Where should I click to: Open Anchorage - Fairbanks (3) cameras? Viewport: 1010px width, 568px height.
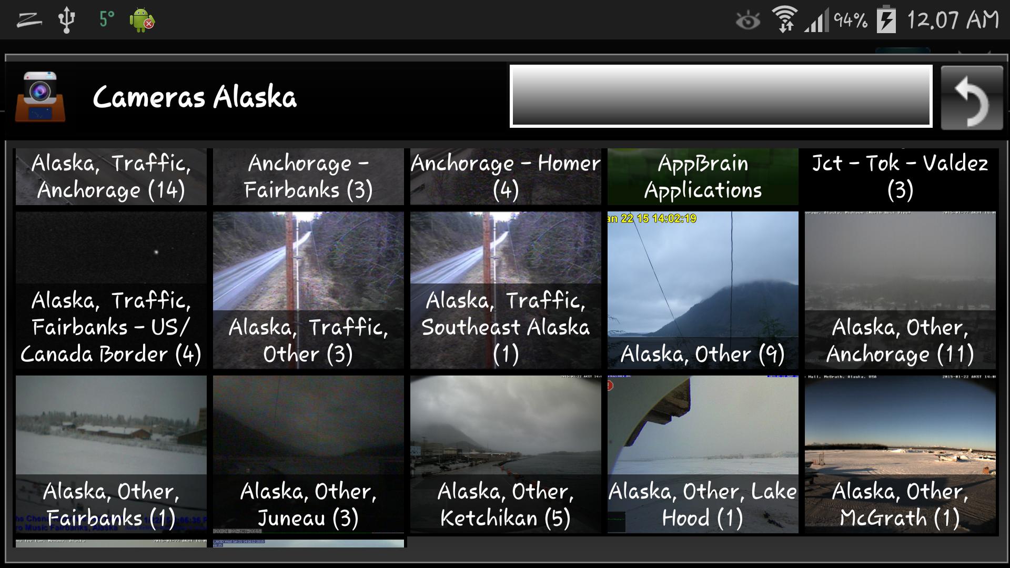tap(308, 177)
